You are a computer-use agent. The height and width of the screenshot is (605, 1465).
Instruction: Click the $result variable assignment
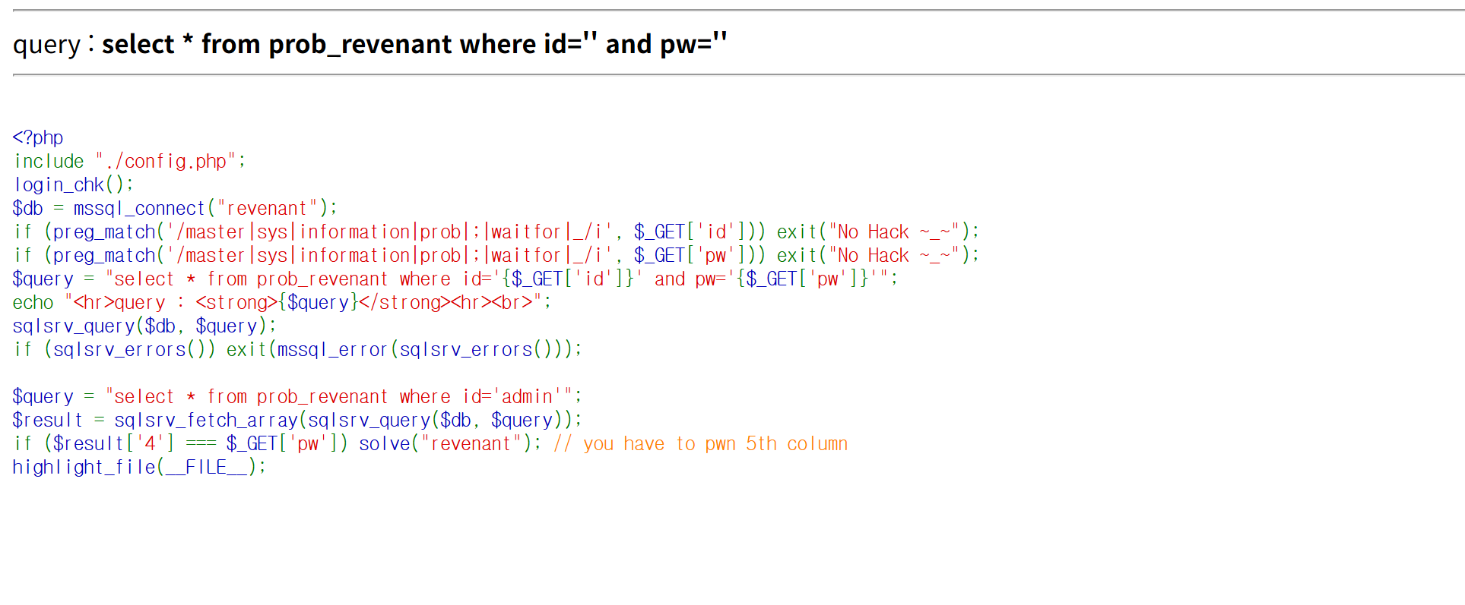pos(47,420)
